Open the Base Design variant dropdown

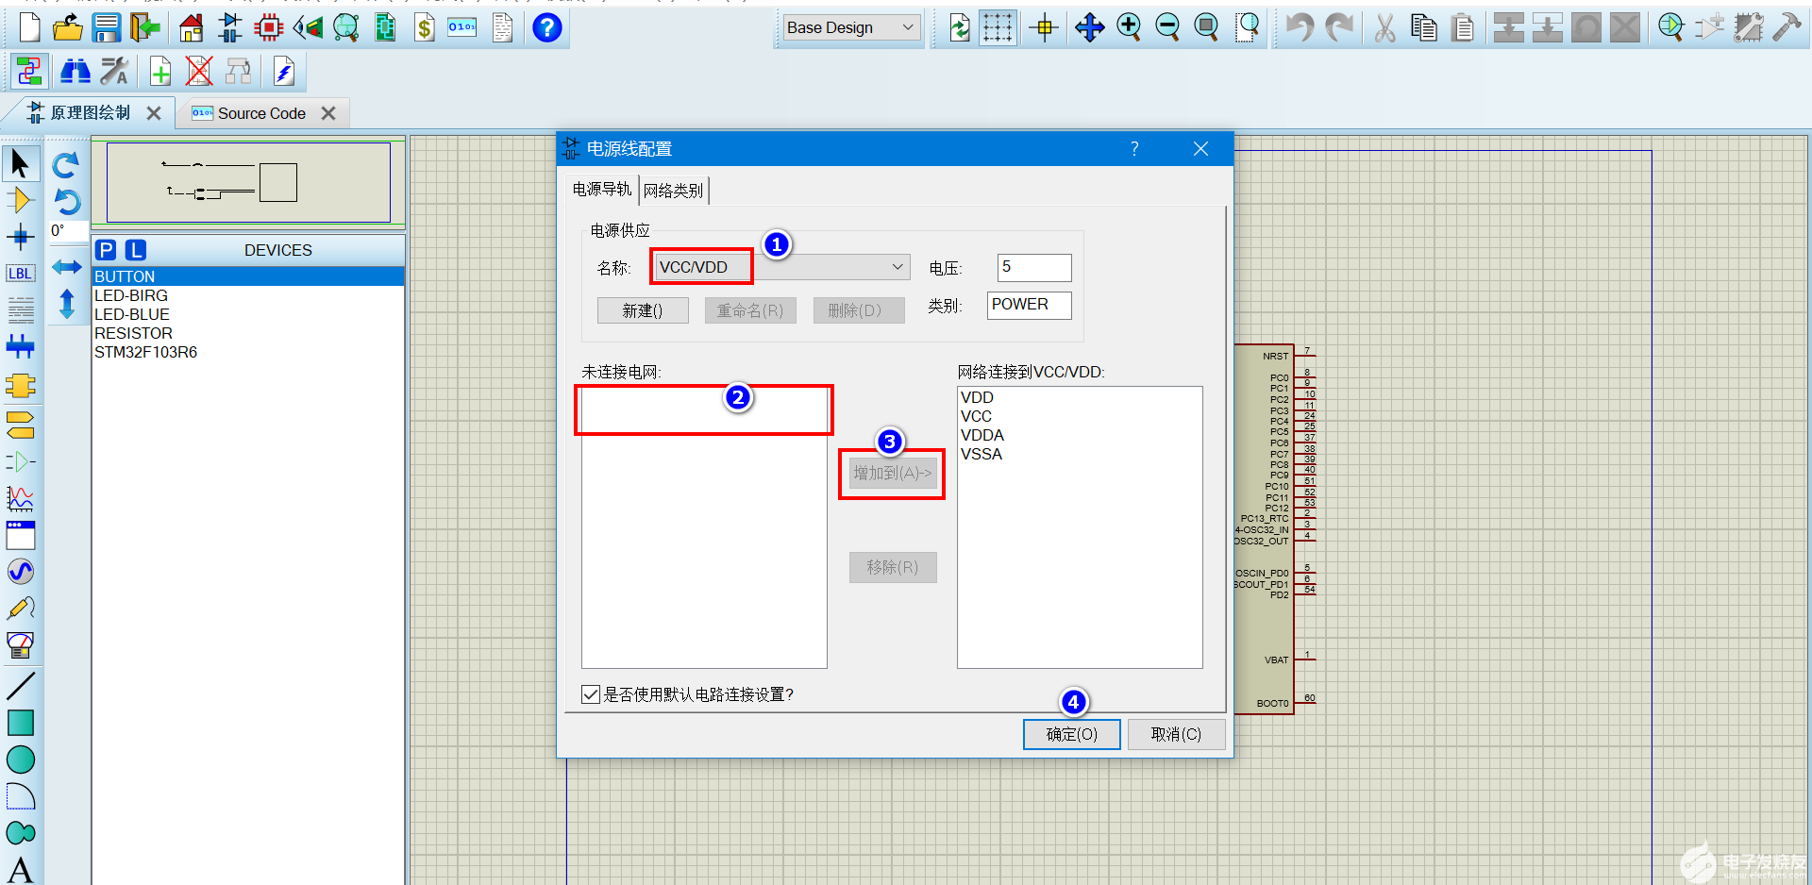pyautogui.click(x=851, y=27)
